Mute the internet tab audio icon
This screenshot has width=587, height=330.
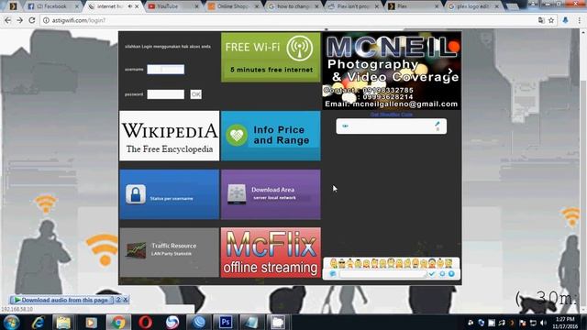pos(130,6)
